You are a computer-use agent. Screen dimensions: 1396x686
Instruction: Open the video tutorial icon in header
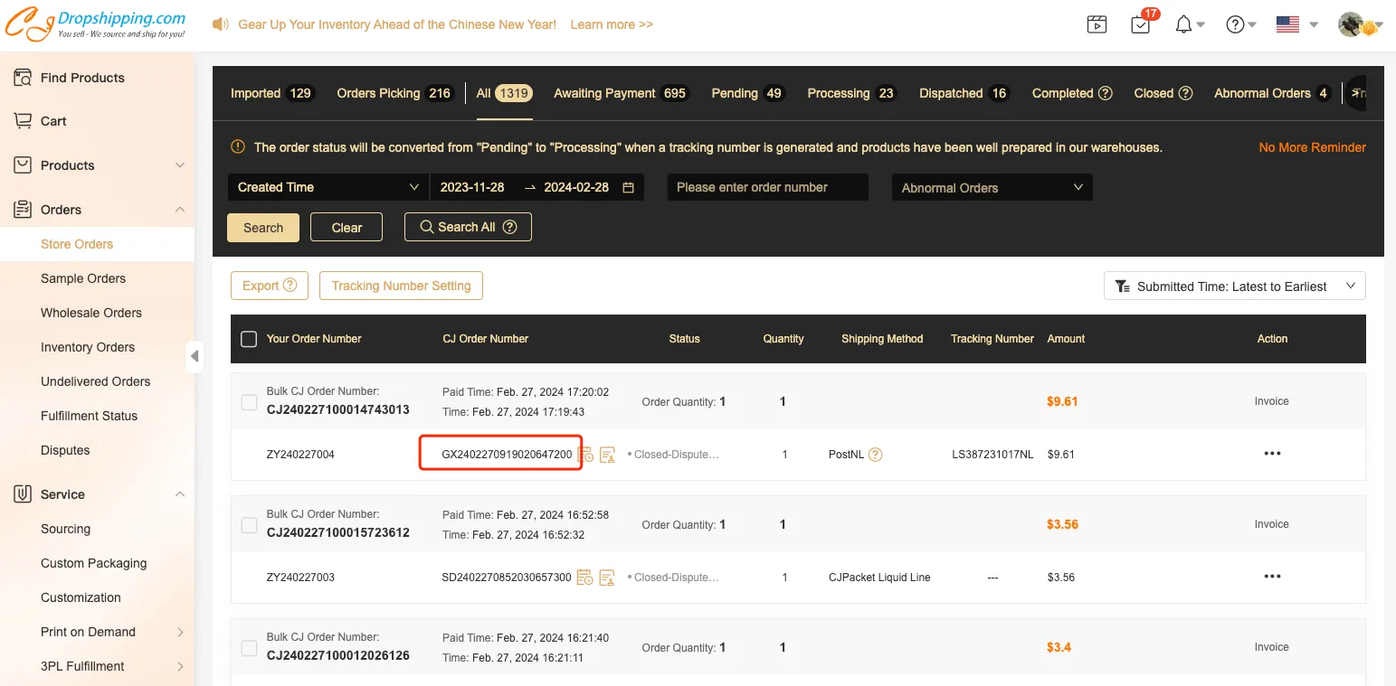click(1097, 25)
